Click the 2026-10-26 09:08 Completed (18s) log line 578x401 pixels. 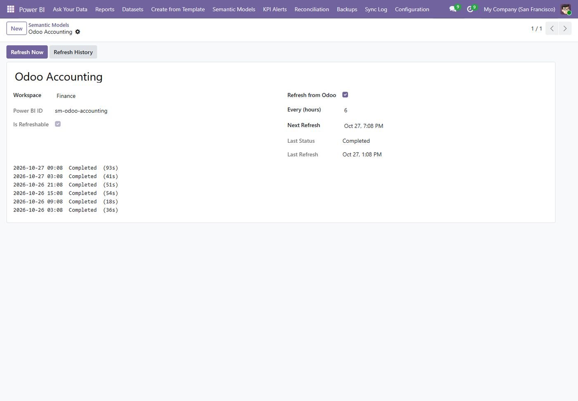[66, 202]
